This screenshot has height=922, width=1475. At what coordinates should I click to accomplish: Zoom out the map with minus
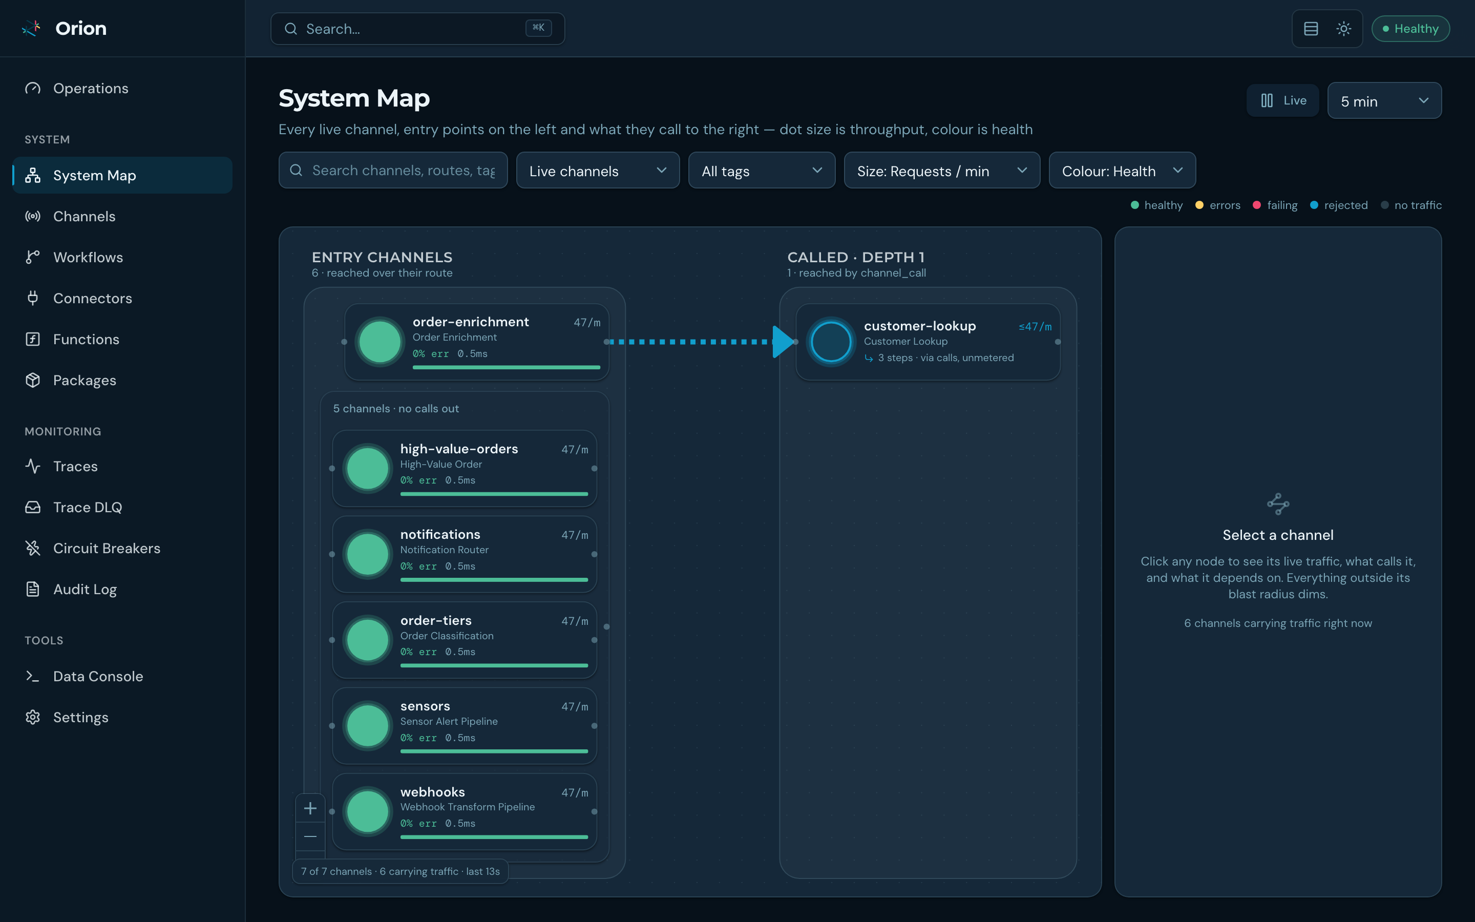pos(310,836)
